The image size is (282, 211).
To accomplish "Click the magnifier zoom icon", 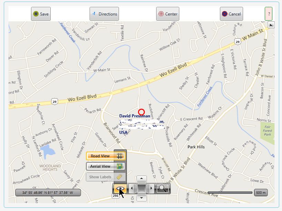I will pyautogui.click(x=163, y=188).
